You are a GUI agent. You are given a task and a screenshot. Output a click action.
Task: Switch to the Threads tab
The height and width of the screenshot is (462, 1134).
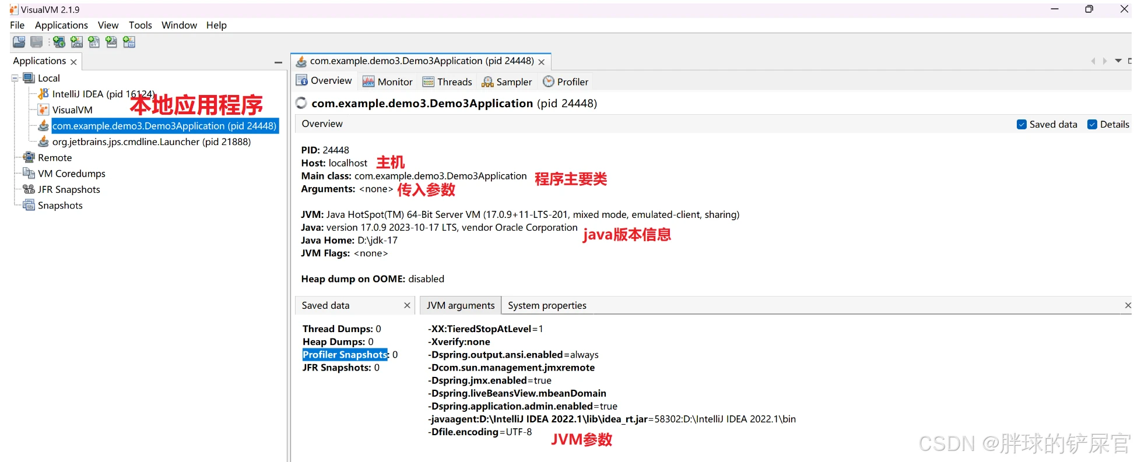click(x=447, y=82)
